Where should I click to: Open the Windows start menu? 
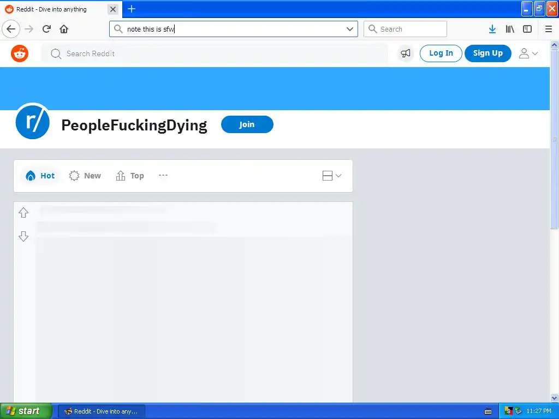pos(26,411)
